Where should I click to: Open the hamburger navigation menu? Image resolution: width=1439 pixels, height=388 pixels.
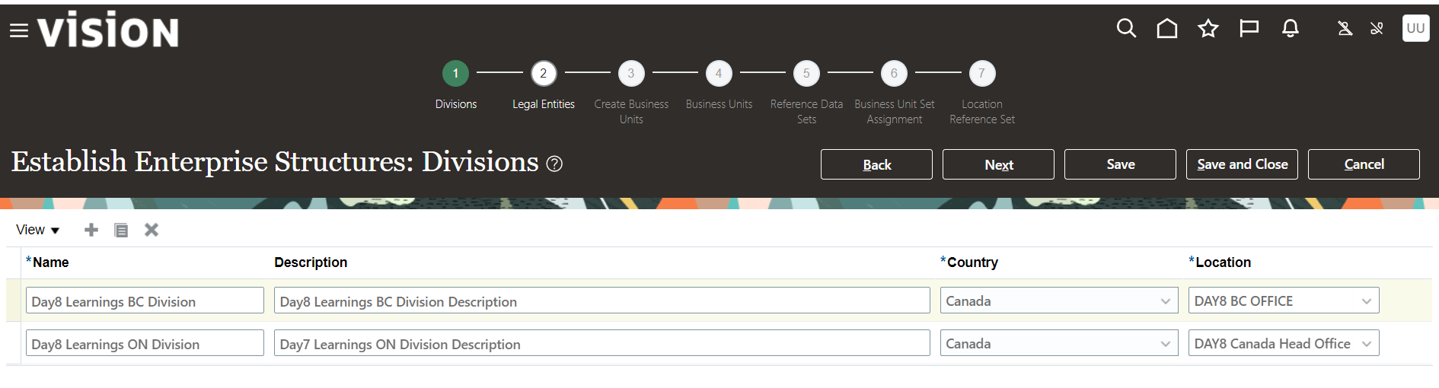pos(18,30)
